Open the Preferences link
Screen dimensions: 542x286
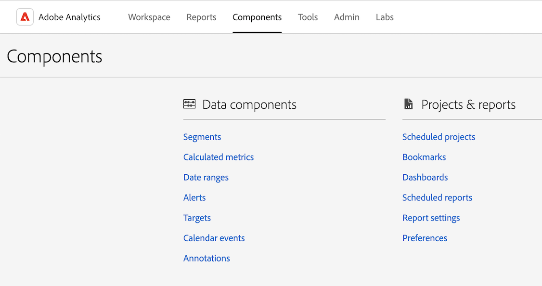click(x=425, y=238)
